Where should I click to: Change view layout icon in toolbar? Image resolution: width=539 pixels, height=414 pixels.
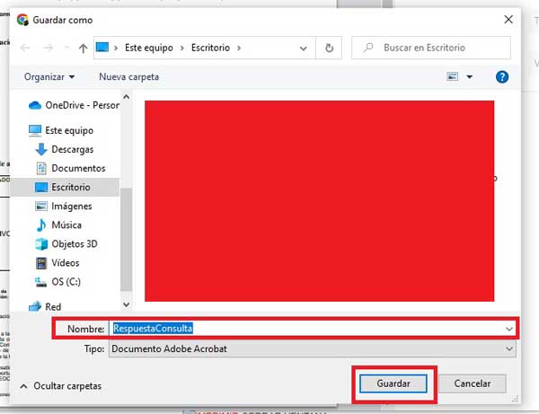pos(452,77)
